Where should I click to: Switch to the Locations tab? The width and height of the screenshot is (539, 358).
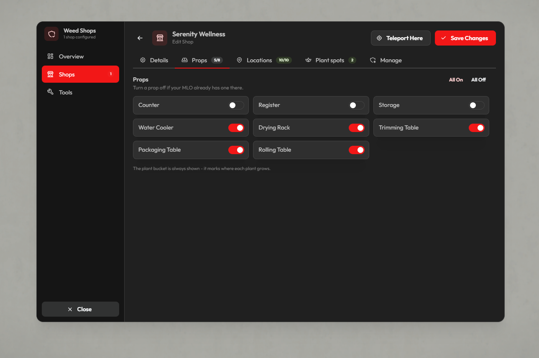[264, 60]
